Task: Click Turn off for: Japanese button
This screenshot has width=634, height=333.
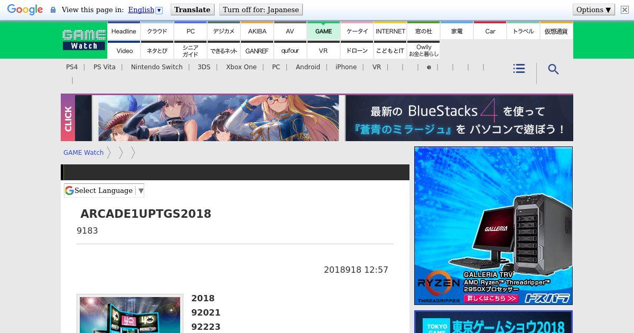Action: click(261, 10)
